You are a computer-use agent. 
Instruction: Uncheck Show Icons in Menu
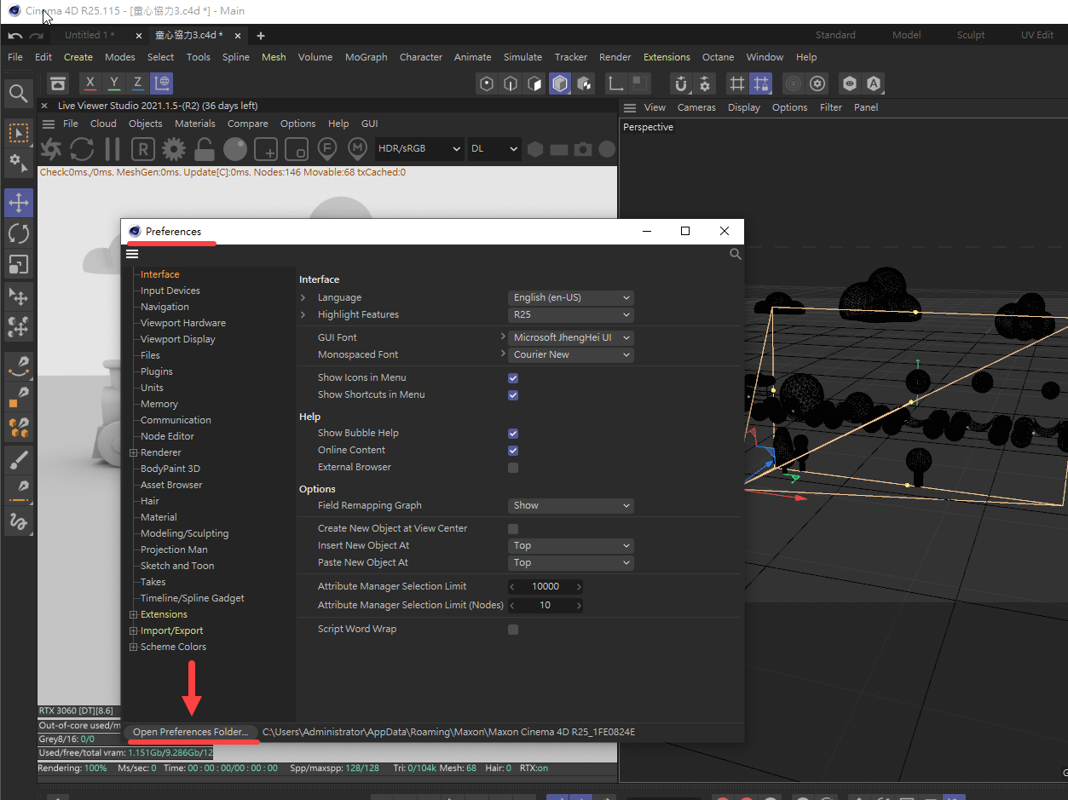[513, 377]
